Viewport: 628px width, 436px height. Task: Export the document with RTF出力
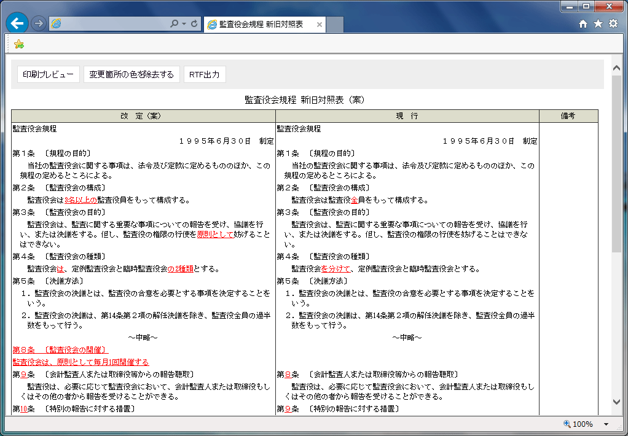pyautogui.click(x=205, y=74)
